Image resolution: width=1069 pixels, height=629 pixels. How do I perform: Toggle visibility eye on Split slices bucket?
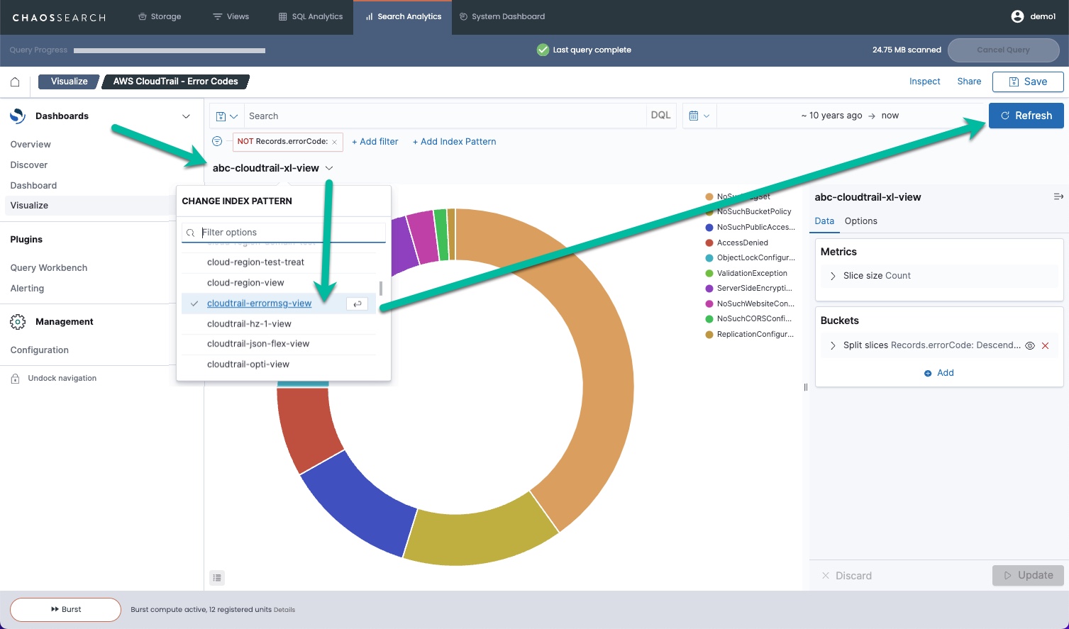click(x=1030, y=345)
